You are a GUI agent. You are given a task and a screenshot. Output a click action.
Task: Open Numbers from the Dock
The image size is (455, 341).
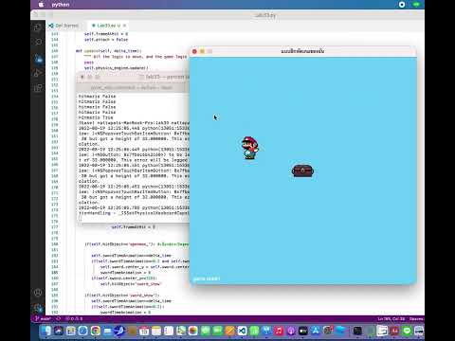click(254, 331)
